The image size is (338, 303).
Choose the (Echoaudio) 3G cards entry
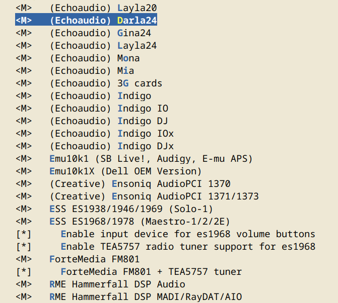[106, 83]
